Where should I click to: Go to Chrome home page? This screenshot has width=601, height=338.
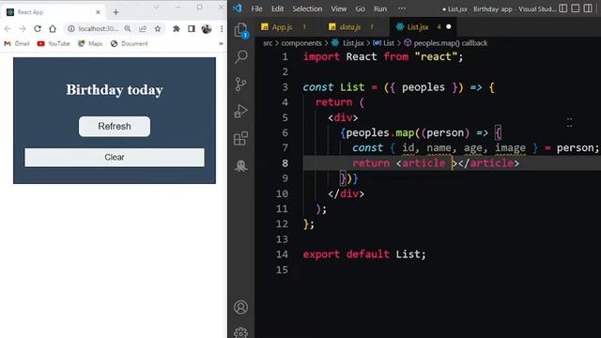tap(53, 29)
